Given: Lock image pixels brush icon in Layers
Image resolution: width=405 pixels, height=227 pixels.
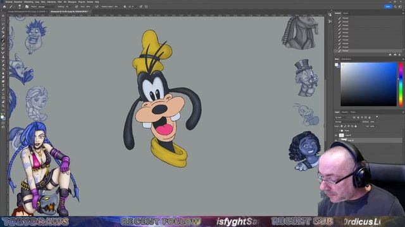Looking at the screenshot, I should coord(345,126).
